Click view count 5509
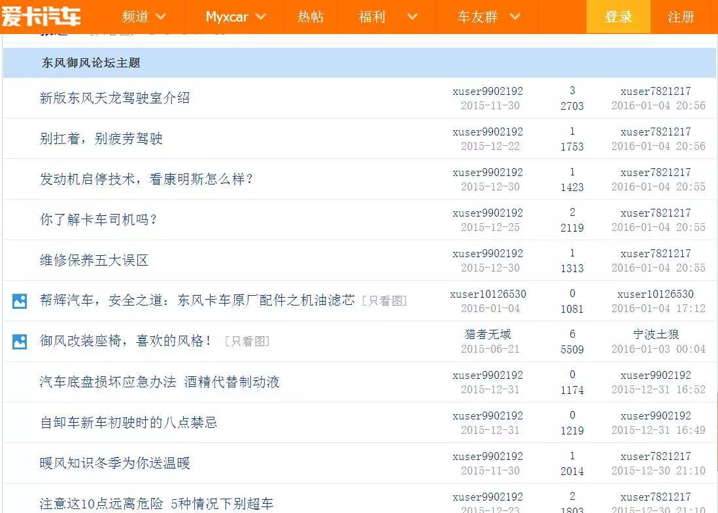Screen dimensions: 718x513 coord(572,349)
